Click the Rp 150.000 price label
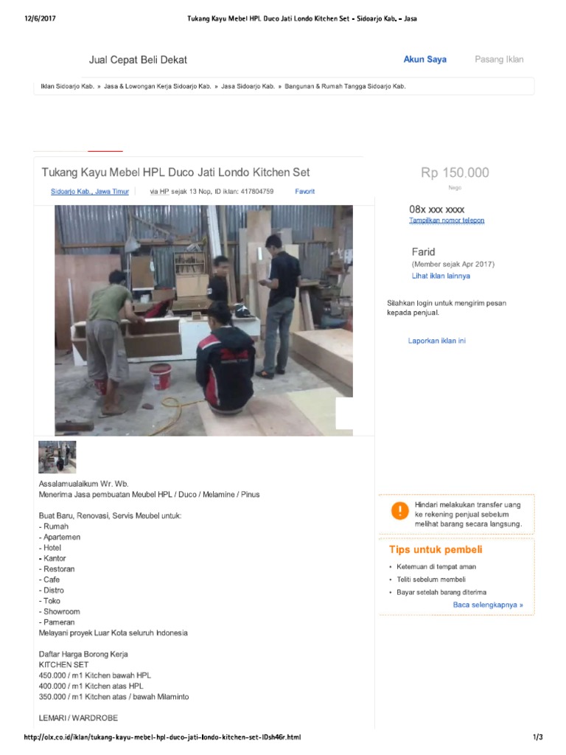This screenshot has height=755, width=566. point(455,173)
